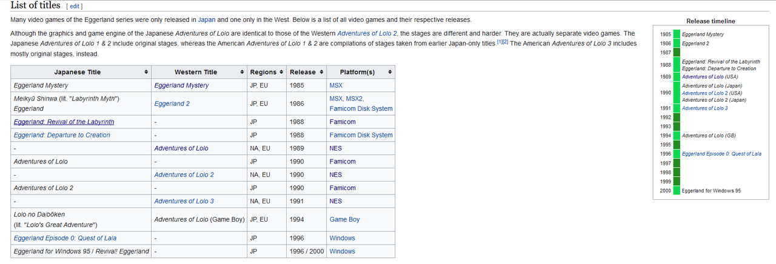Open Windows link in the 1996 row
The image size is (776, 264).
pos(343,238)
